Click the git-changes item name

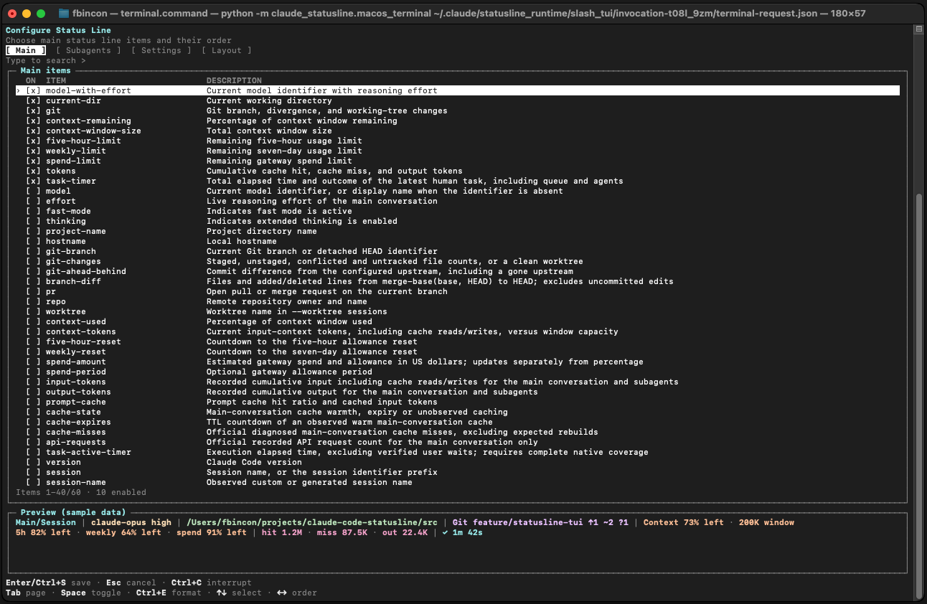pyautogui.click(x=73, y=262)
